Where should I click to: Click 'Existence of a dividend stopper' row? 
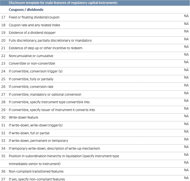[32, 33]
